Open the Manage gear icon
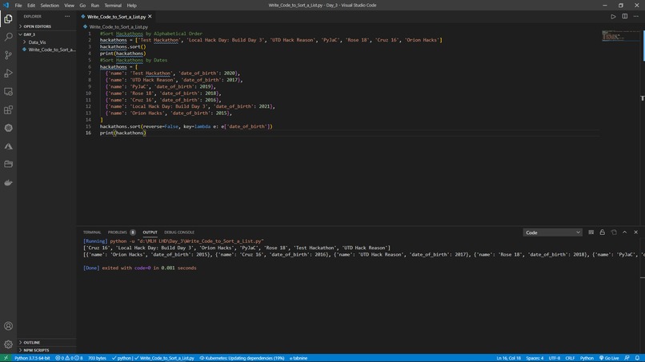This screenshot has height=362, width=645. coord(8,344)
